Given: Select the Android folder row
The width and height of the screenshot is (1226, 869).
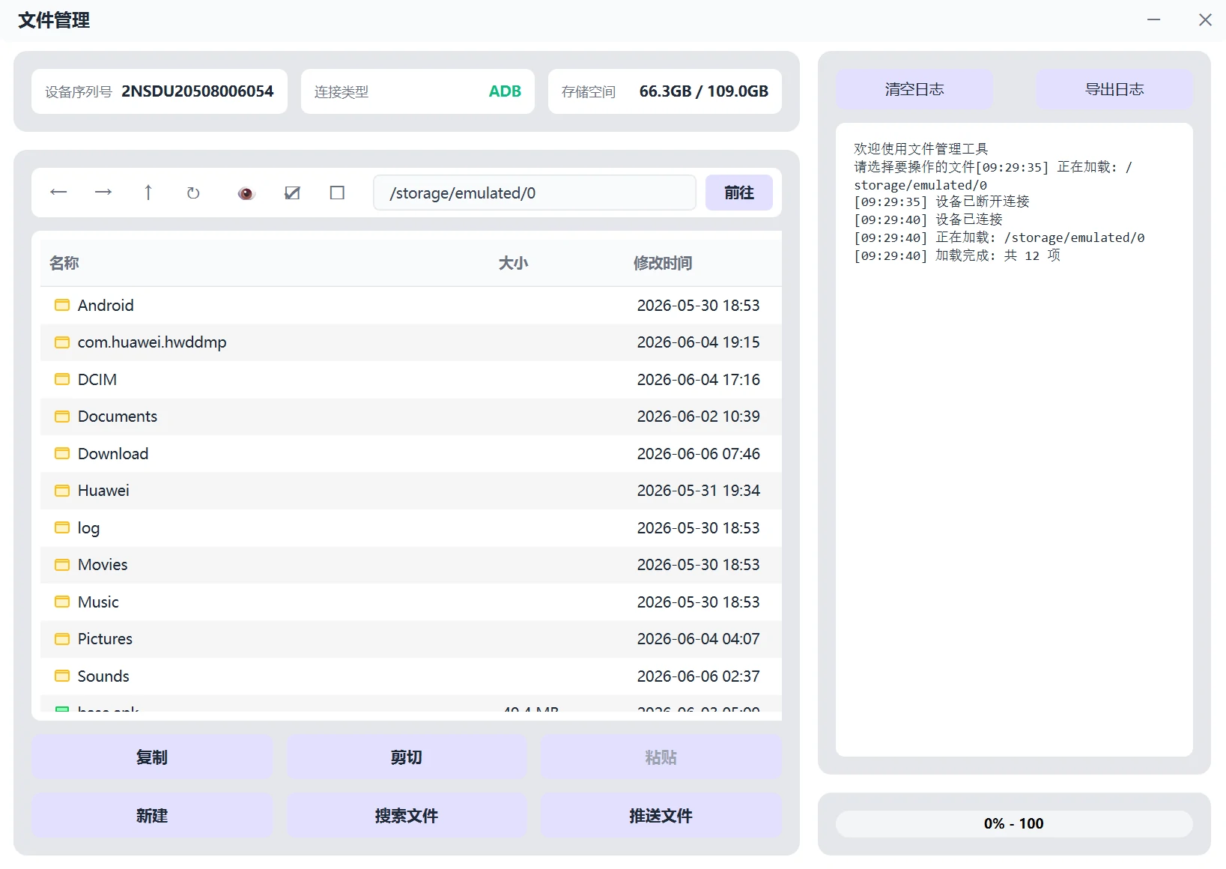Looking at the screenshot, I should click(410, 305).
